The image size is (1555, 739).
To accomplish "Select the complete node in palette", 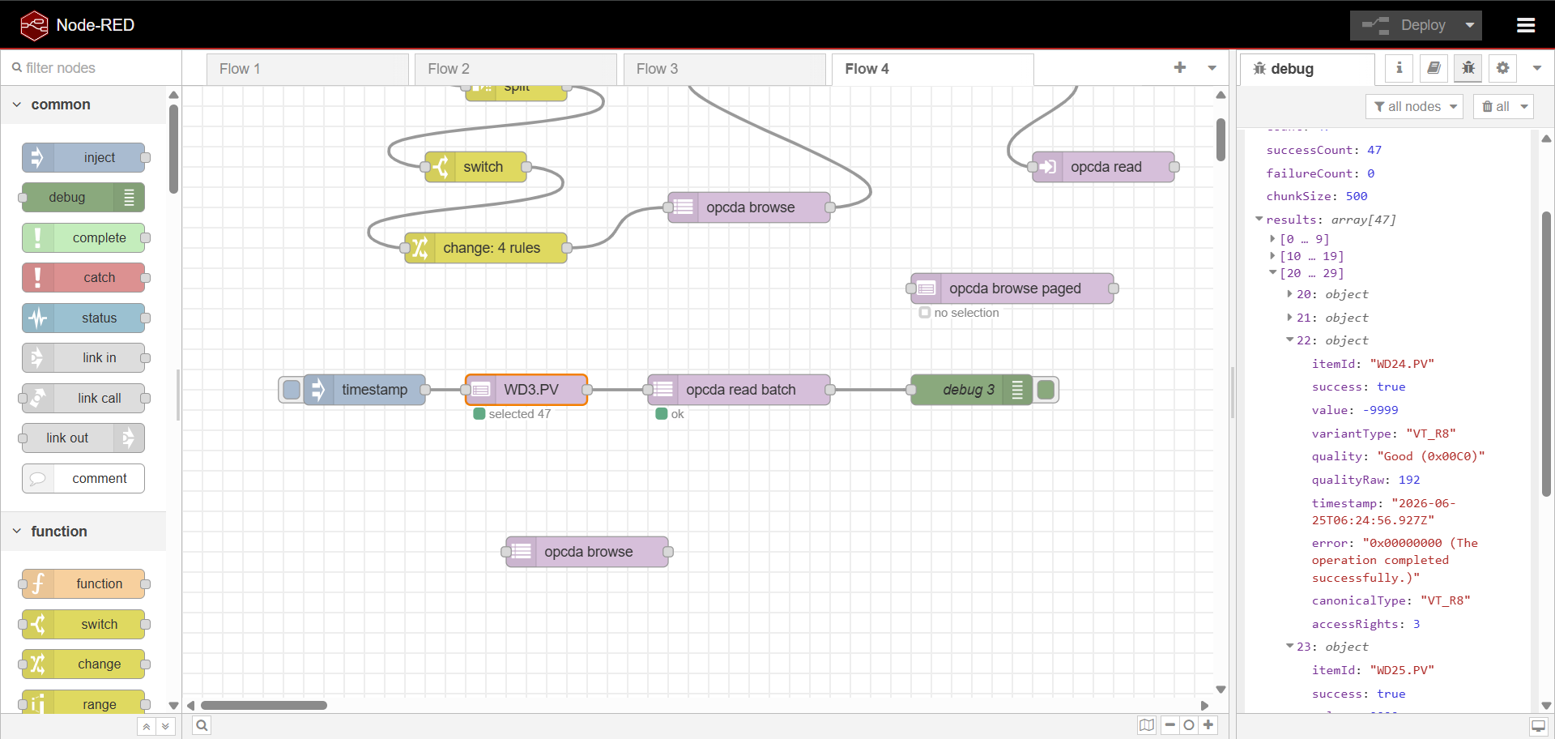I will (x=83, y=237).
